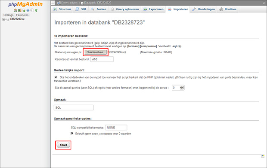Click the Te importeren bestand section label
Screen dimensions: 267x168
pos(71,36)
